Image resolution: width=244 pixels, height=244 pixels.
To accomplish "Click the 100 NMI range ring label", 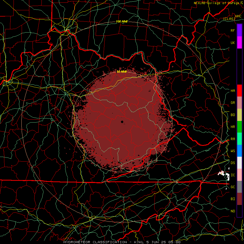I will point(122,21).
